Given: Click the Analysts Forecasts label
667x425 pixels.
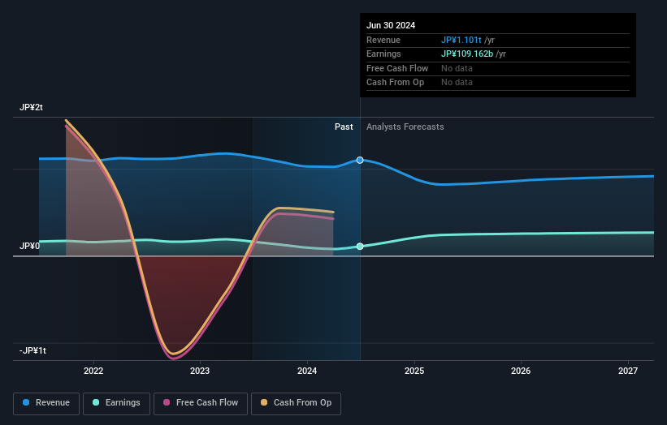Looking at the screenshot, I should (x=405, y=127).
